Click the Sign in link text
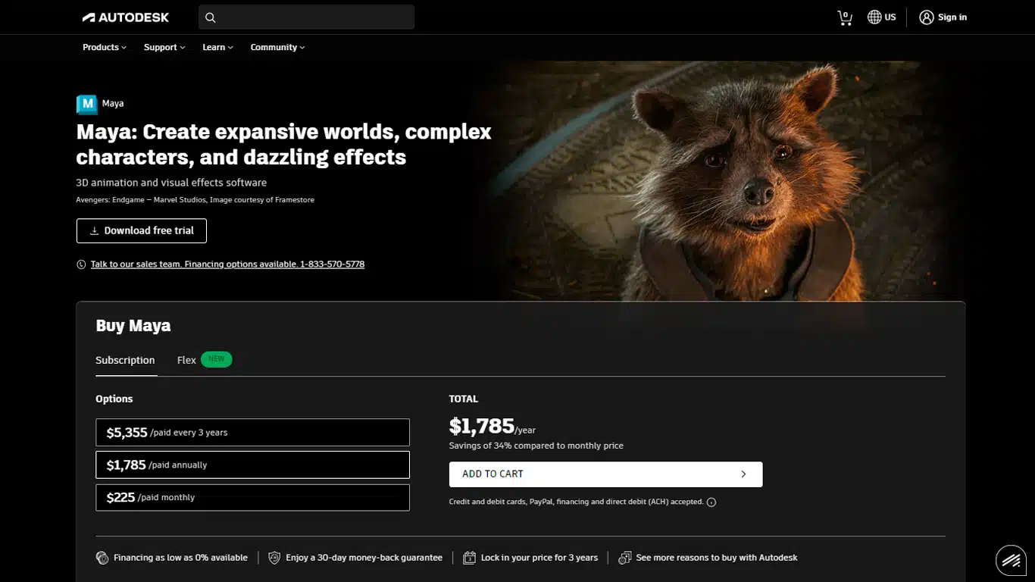 click(952, 17)
